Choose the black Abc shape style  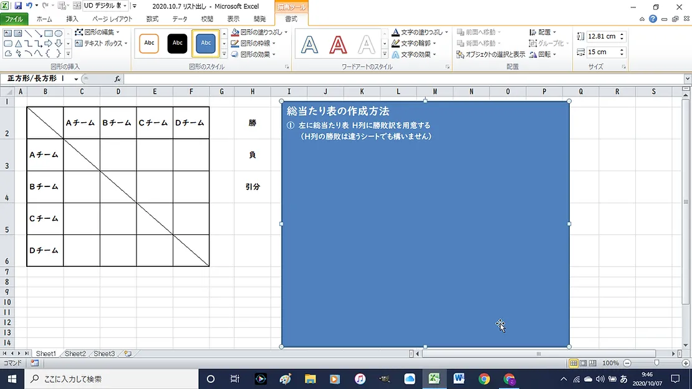(178, 43)
